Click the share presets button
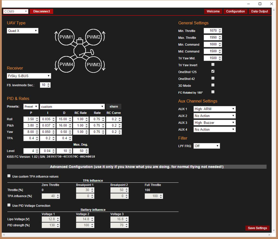The width and height of the screenshot is (278, 239). tap(114, 107)
